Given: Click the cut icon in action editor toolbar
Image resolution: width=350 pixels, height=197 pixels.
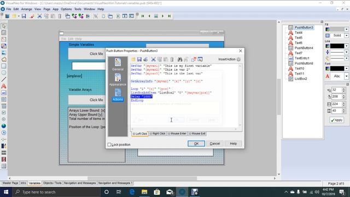Looking at the screenshot, I should pos(153,59).
